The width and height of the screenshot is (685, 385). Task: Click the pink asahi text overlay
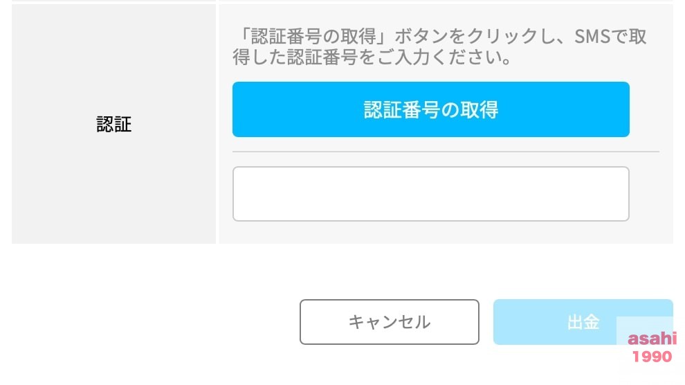tap(652, 339)
